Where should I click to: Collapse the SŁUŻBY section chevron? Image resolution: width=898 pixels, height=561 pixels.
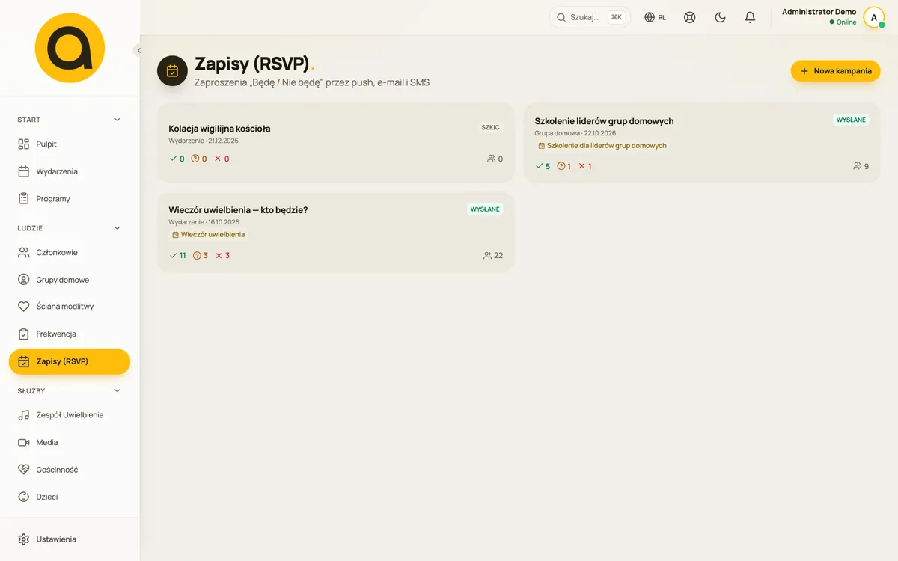(117, 390)
